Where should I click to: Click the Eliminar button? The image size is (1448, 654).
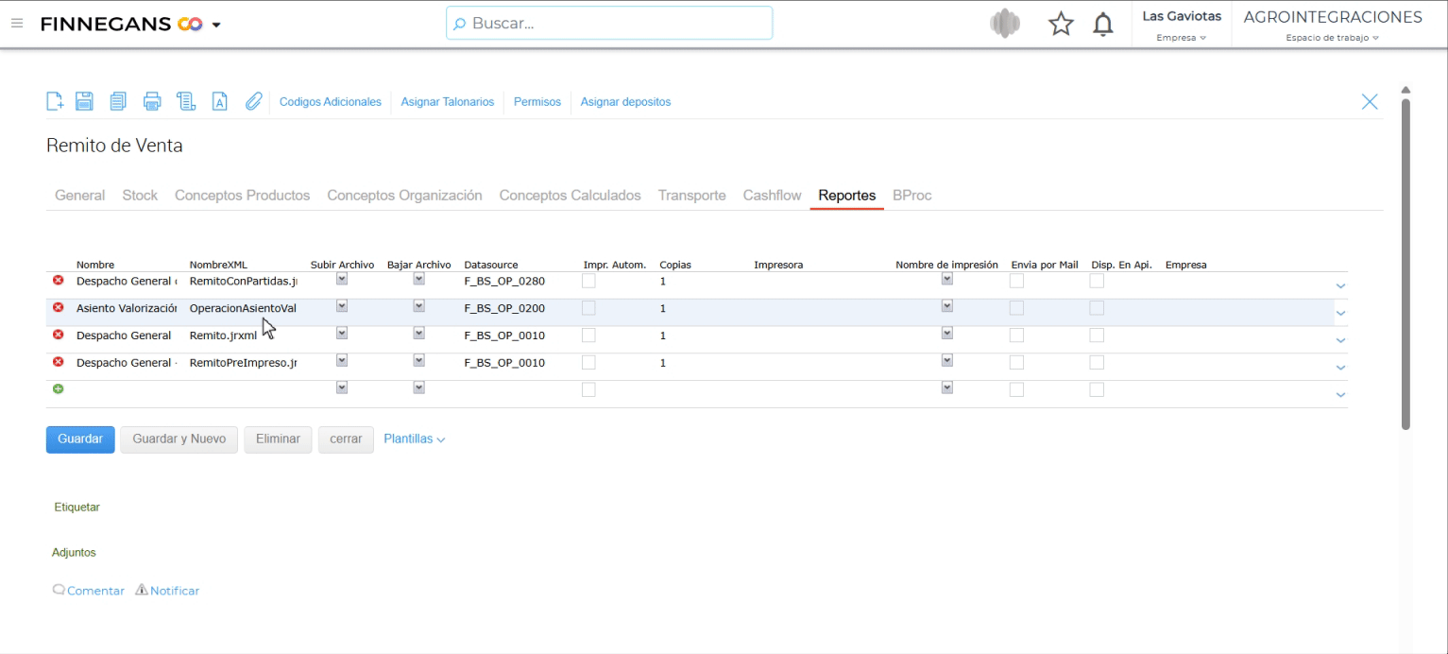click(278, 439)
